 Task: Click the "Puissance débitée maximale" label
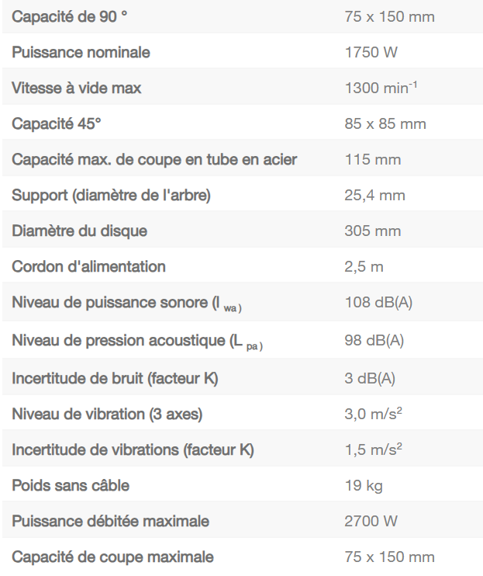pos(110,522)
